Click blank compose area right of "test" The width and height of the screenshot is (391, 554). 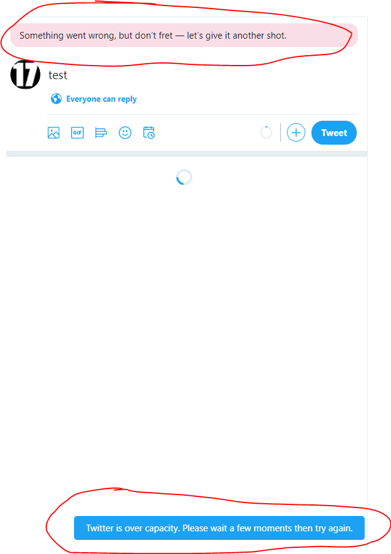tap(212, 75)
